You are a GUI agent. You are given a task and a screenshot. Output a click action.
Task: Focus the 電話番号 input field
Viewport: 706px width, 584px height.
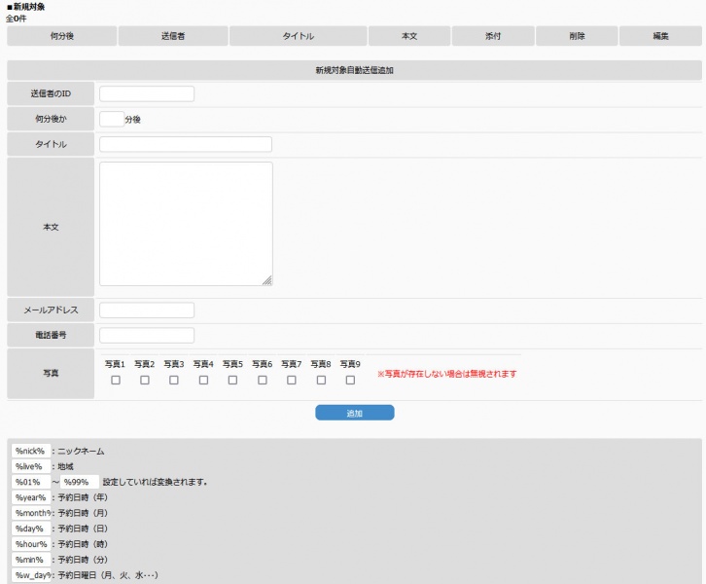(x=147, y=336)
